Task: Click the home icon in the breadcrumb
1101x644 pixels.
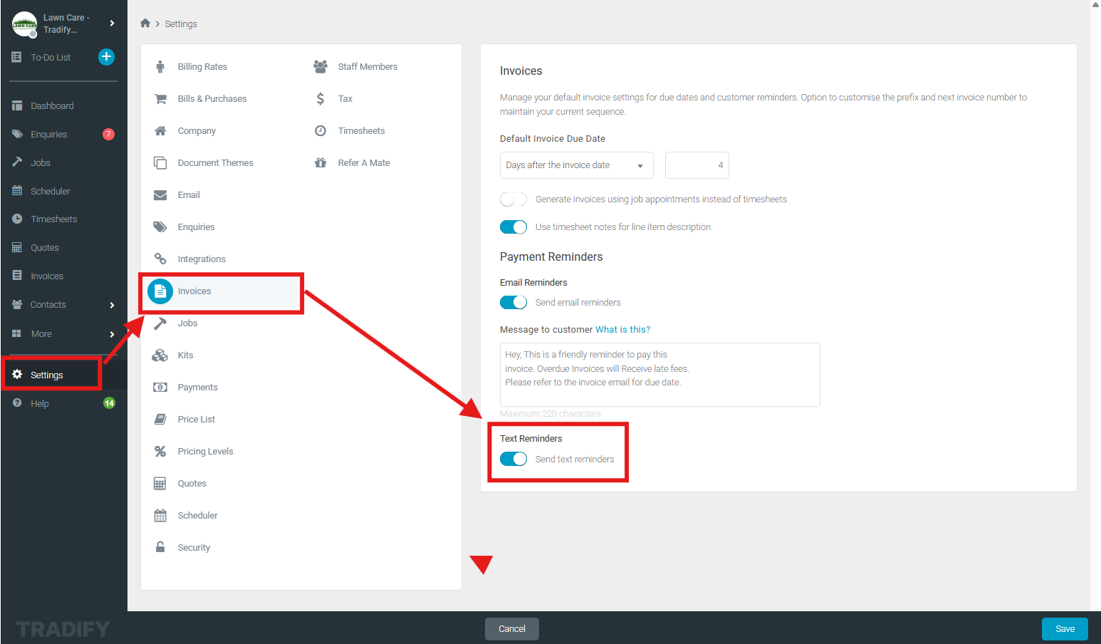Action: pyautogui.click(x=145, y=24)
